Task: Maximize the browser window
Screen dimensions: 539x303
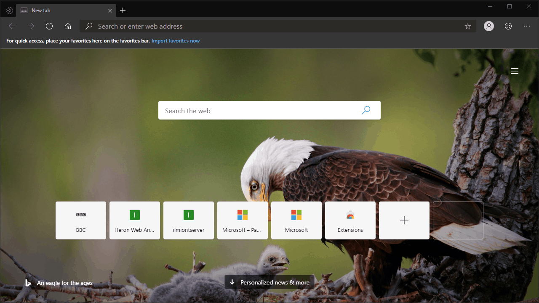Action: (x=510, y=6)
